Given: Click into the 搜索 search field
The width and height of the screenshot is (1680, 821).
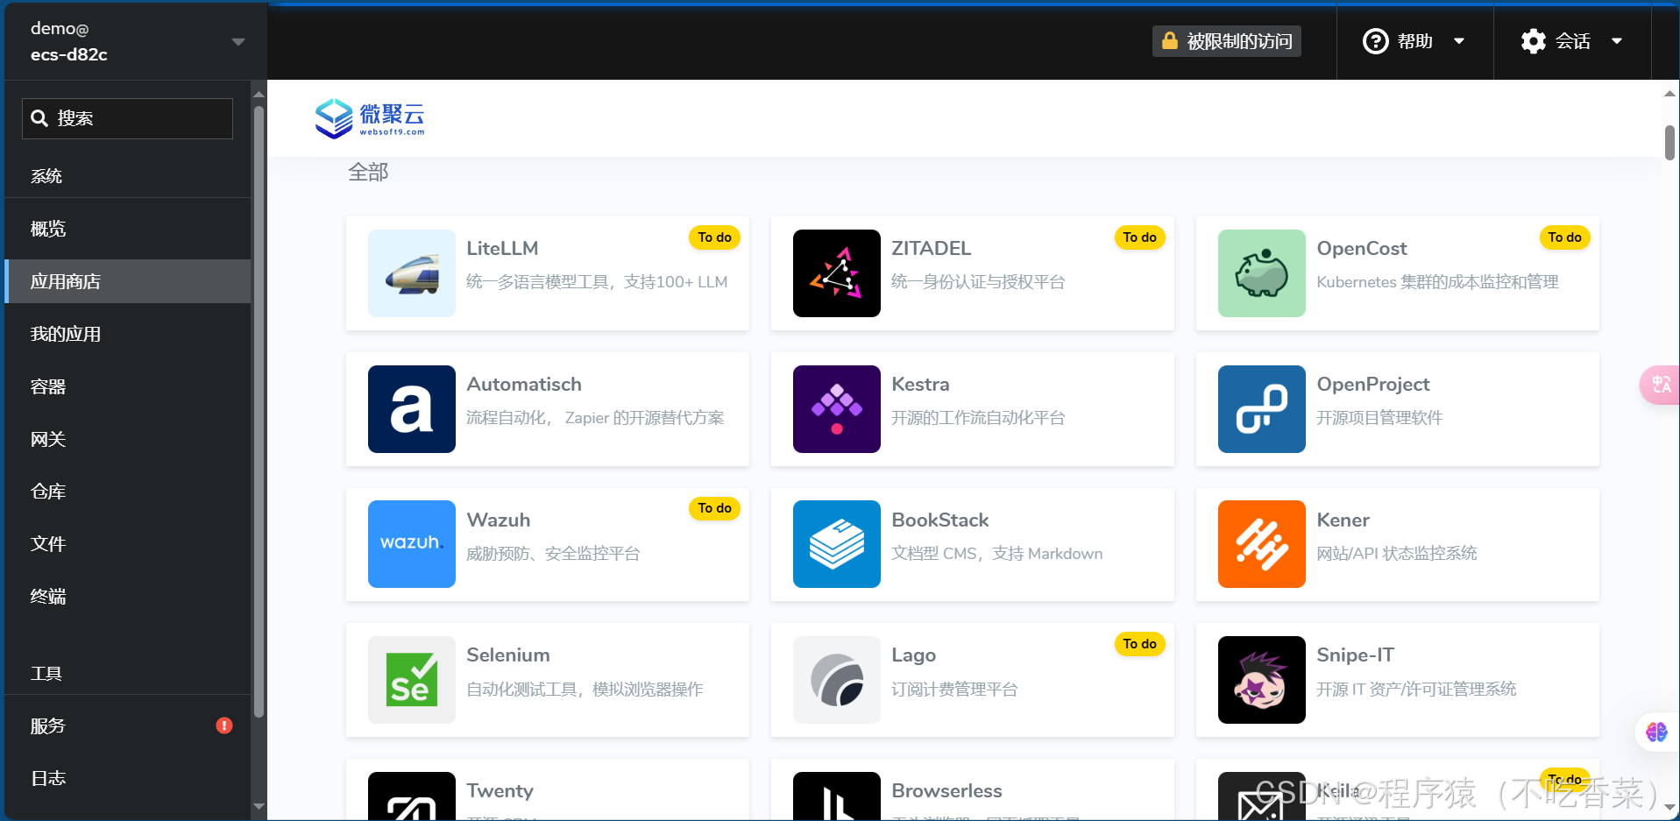Looking at the screenshot, I should [127, 118].
